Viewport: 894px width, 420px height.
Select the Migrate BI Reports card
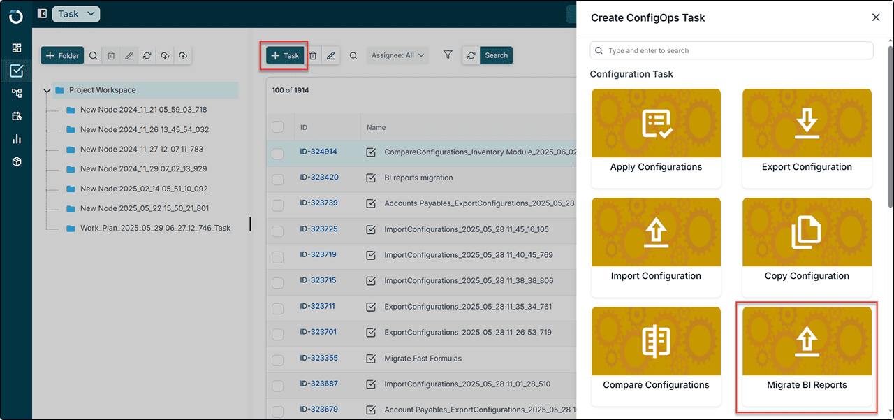pyautogui.click(x=807, y=356)
